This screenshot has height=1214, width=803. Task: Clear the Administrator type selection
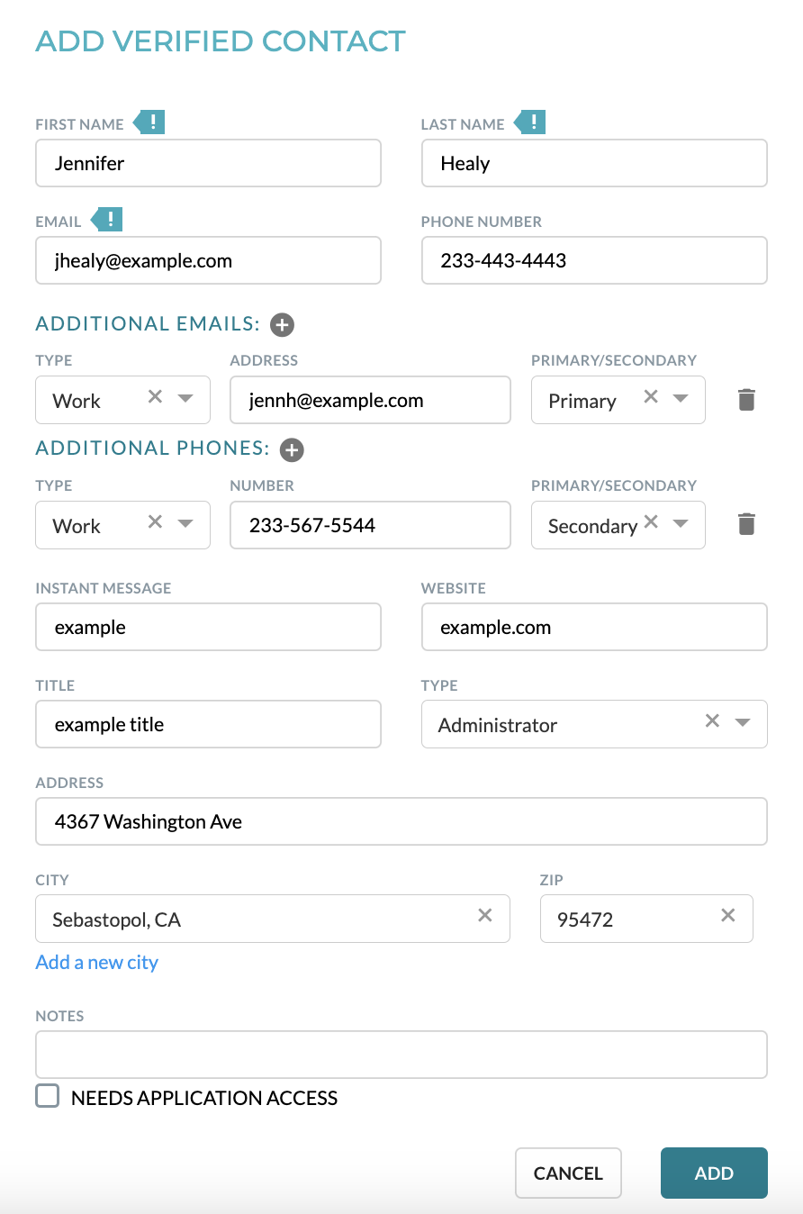tap(712, 720)
